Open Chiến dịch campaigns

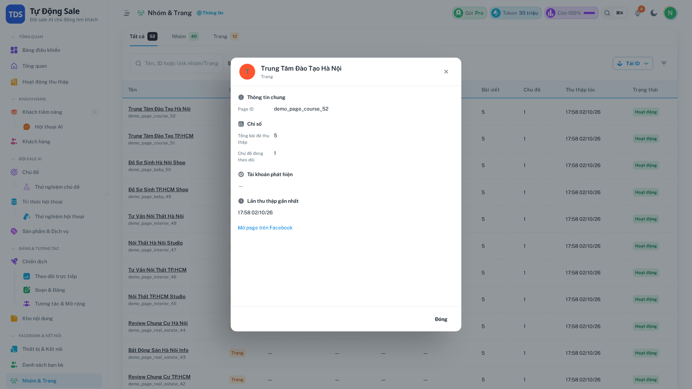click(x=54, y=261)
